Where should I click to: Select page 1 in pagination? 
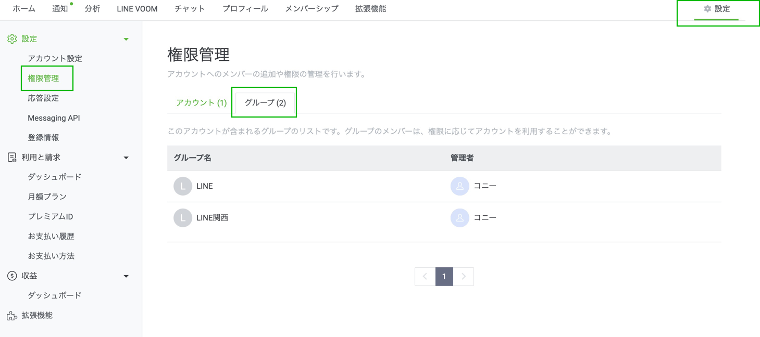444,277
